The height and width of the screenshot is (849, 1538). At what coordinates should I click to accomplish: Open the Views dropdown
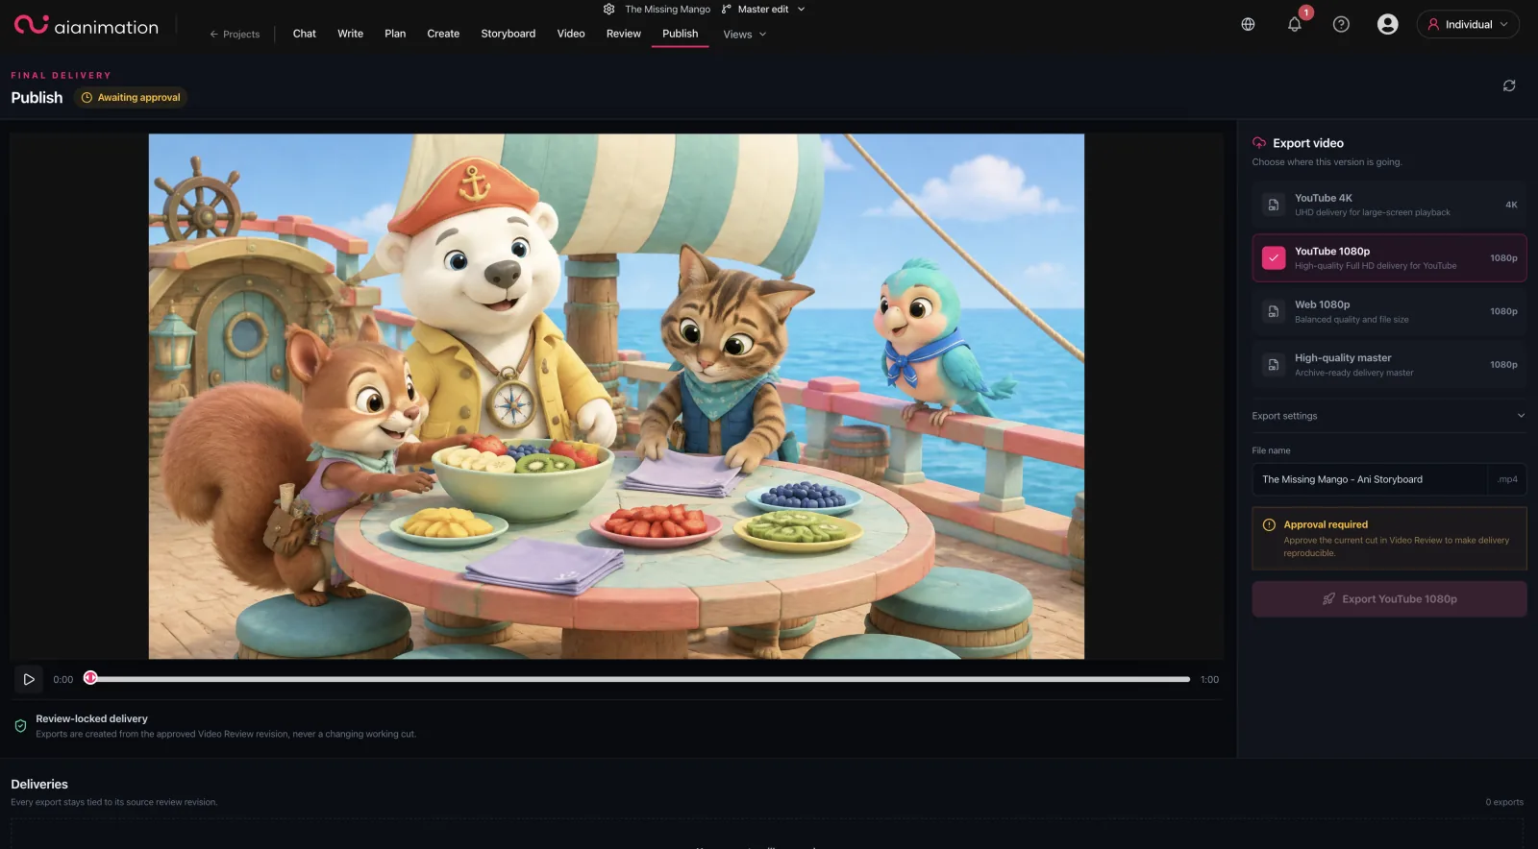745,35
